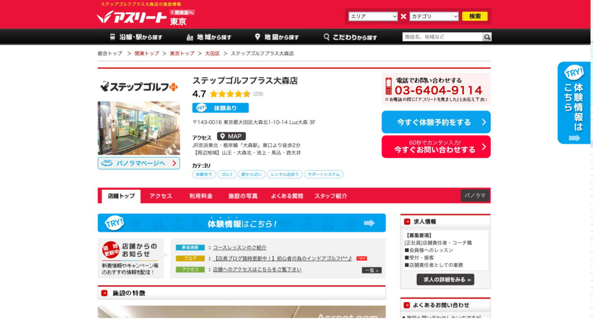Click 求人の詳細をみる button
Image resolution: width=593 pixels, height=321 pixels.
tap(445, 280)
